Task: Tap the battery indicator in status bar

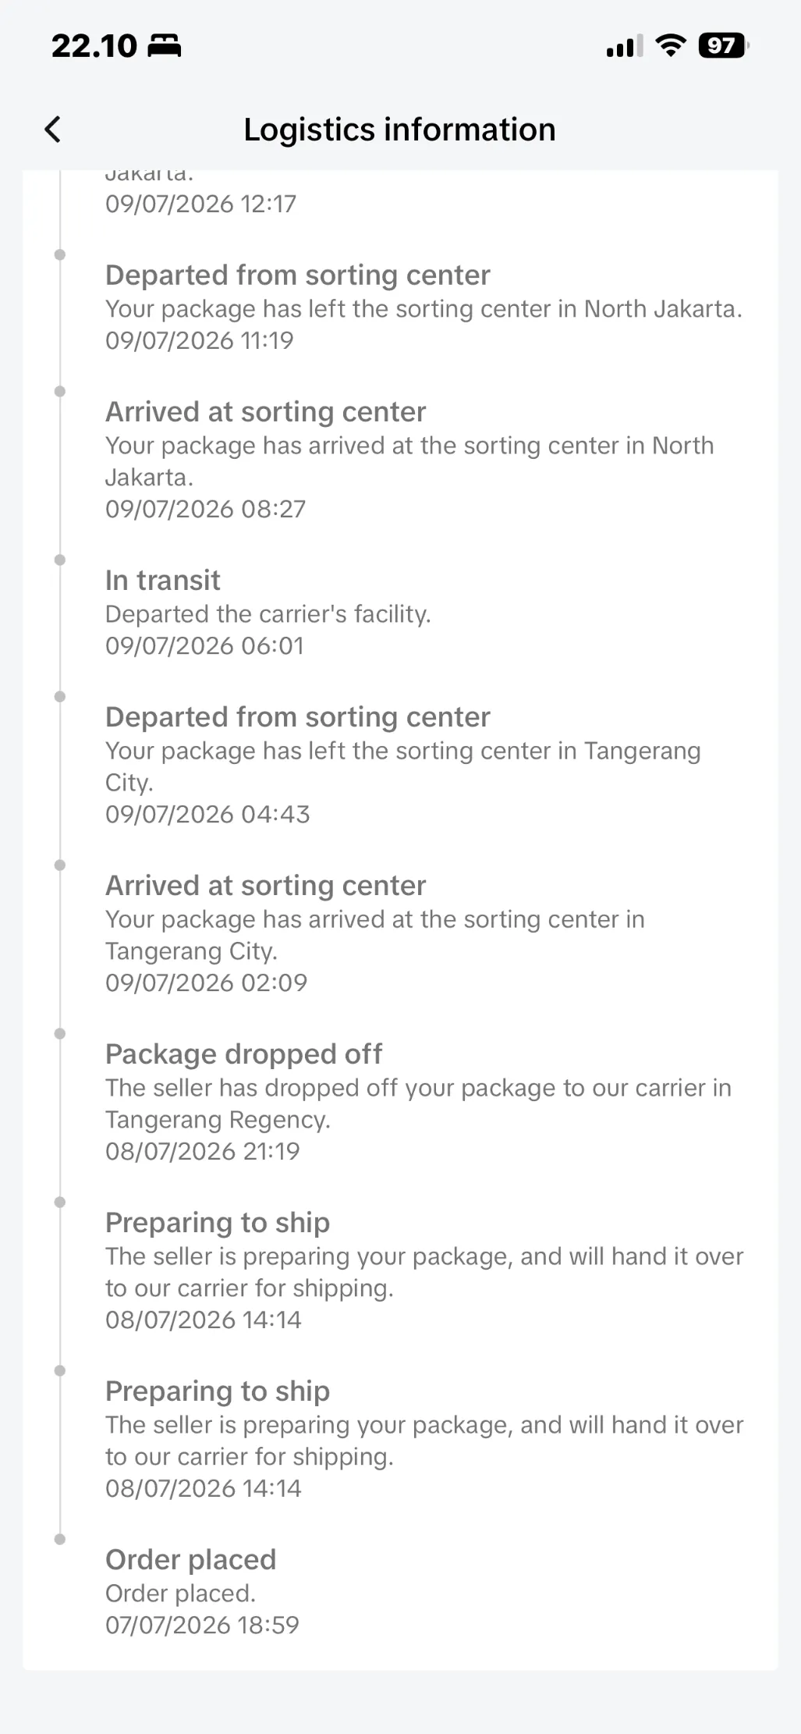Action: [724, 46]
